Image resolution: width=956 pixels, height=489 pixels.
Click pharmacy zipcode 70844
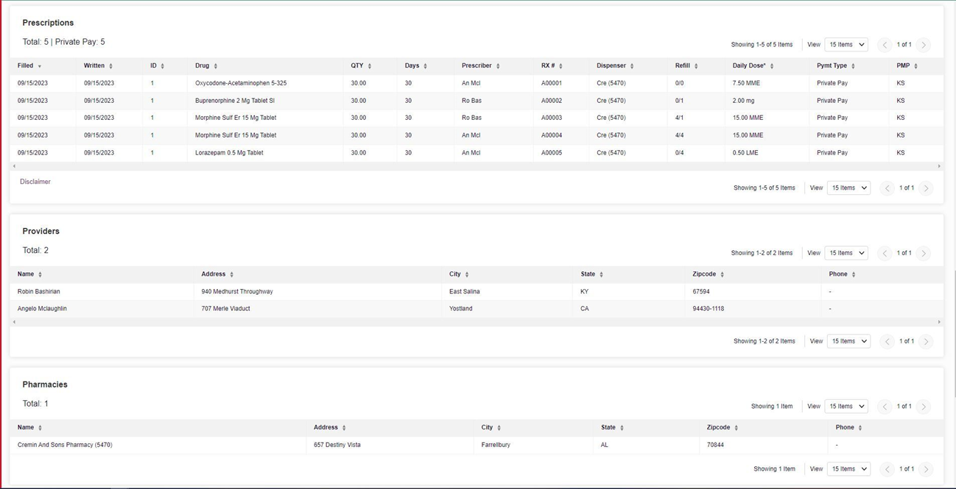tap(715, 445)
